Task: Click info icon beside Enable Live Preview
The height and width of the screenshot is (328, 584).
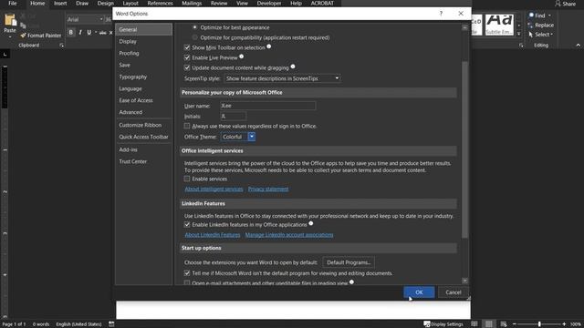Action: coord(241,56)
